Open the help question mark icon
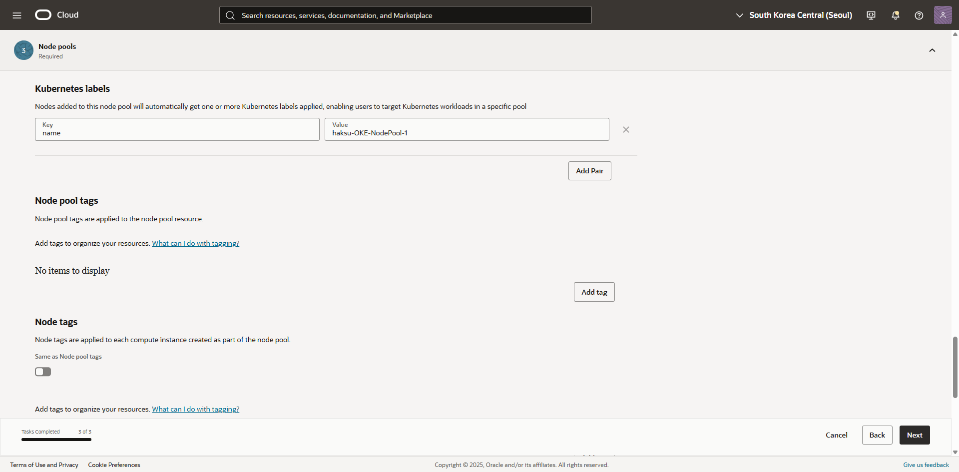 [x=919, y=15]
